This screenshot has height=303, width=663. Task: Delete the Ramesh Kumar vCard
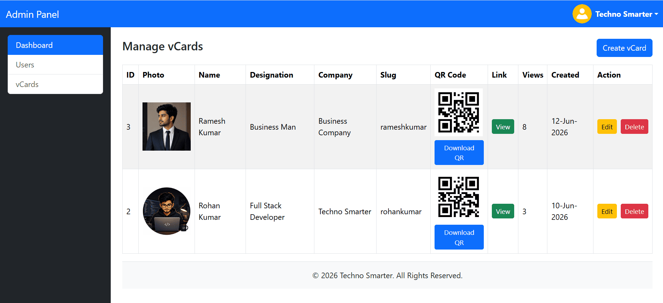[634, 127]
